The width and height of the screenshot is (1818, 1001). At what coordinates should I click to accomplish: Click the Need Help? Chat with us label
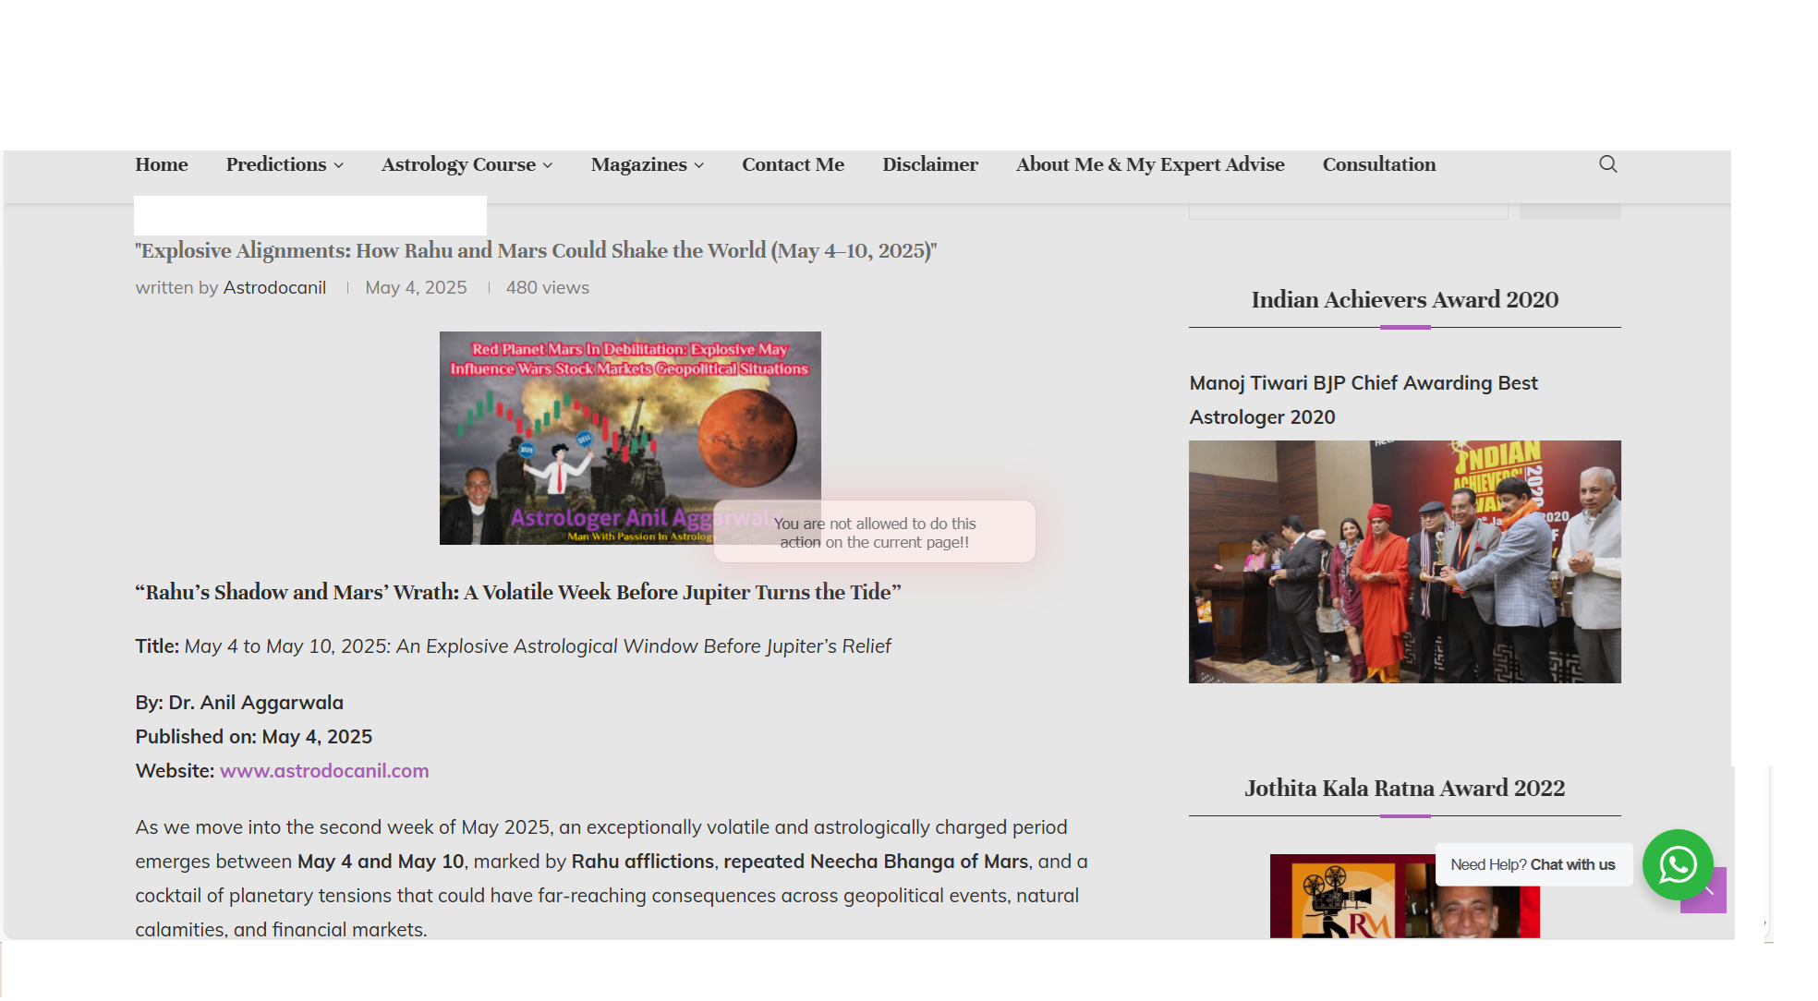pos(1533,865)
